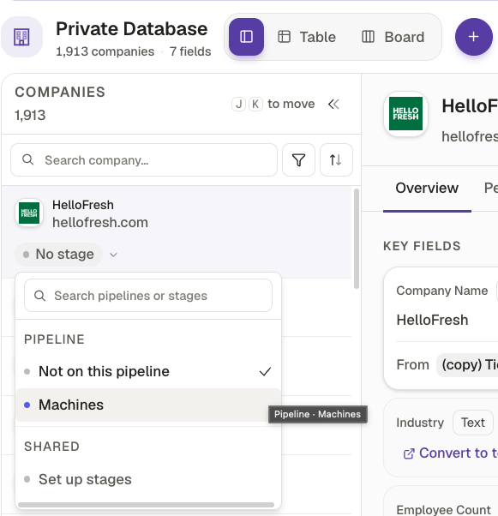Click the dropdown horizontal scrollbar
The width and height of the screenshot is (498, 516).
146,505
